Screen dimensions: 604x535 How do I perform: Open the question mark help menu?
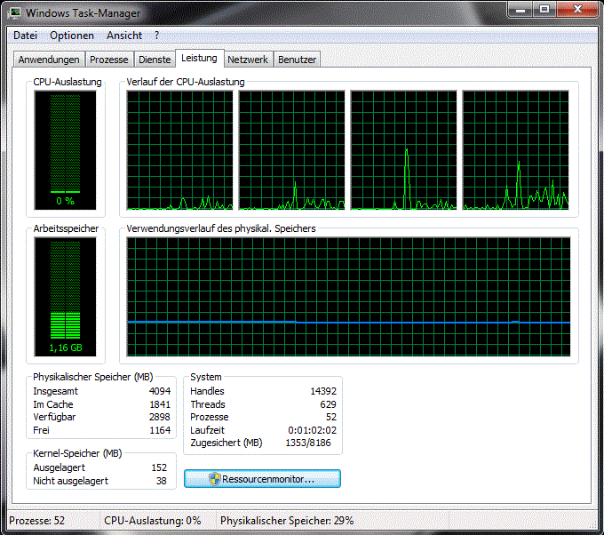pos(156,35)
